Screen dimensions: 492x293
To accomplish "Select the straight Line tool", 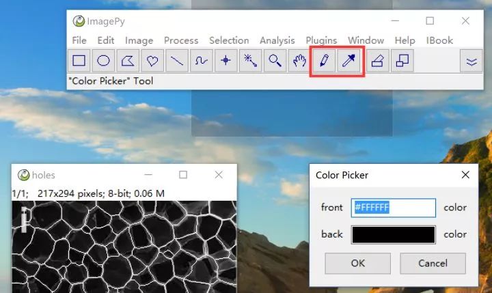I will coord(177,61).
